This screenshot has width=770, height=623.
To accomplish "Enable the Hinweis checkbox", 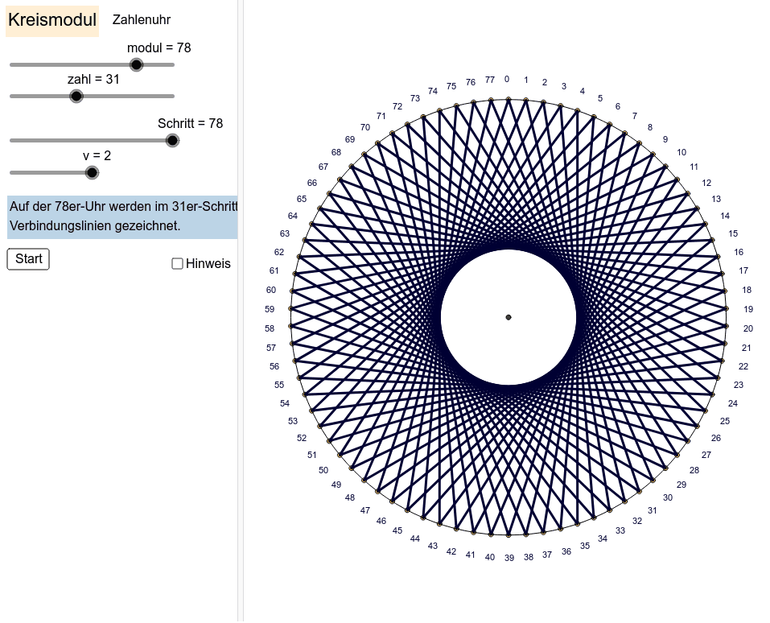I will coord(177,264).
